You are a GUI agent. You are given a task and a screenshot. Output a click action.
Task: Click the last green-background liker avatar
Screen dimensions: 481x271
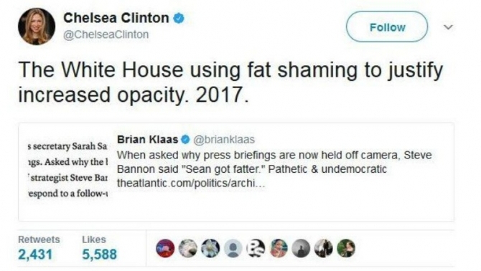(x=346, y=248)
